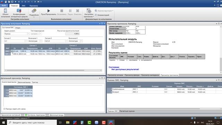Open the Хронология состояний panel tab
This screenshot has width=222, height=125.
[x=11, y=115]
